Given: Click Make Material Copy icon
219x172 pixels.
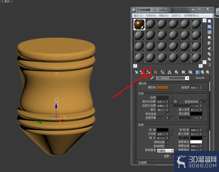Looking at the screenshot, I should [x=162, y=72].
